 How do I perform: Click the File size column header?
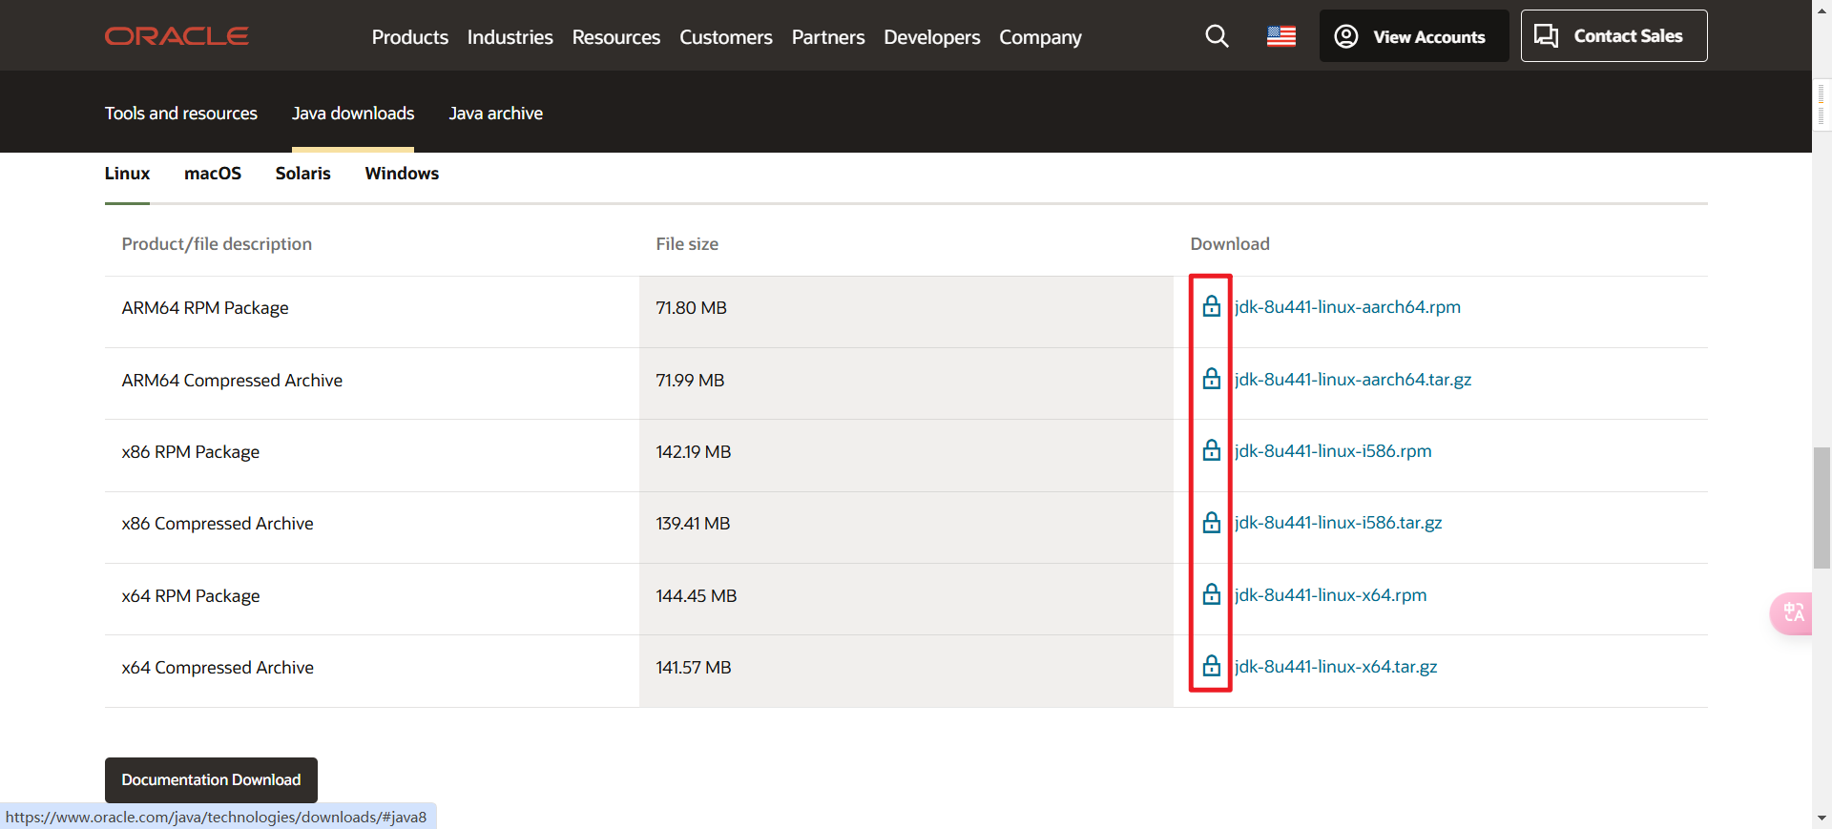pos(687,244)
